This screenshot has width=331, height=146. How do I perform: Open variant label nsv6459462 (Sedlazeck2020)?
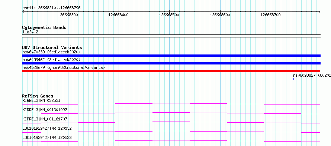click(x=51, y=60)
